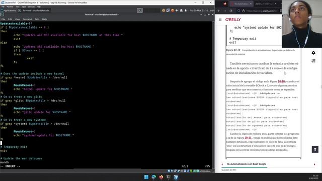322x181 pixels.
Task: Go to previous chapter arrow
Action: click(x=222, y=164)
